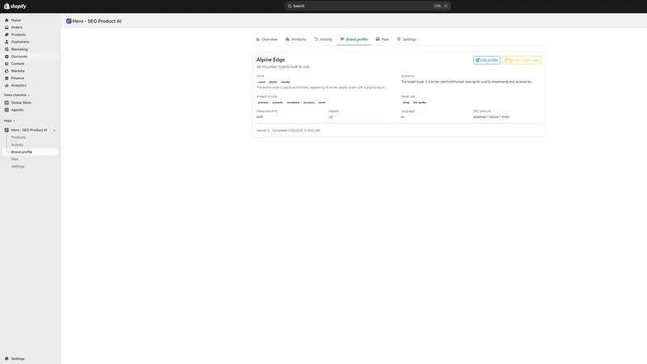Click the Activity tab history icon
The width and height of the screenshot is (647, 364).
click(x=316, y=39)
